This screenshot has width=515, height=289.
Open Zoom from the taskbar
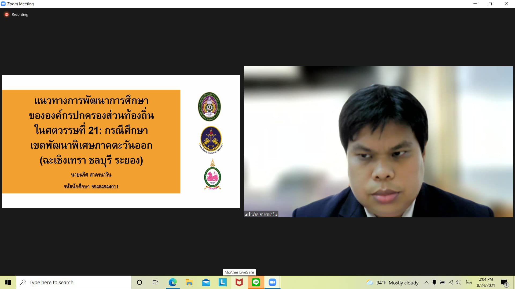click(x=272, y=282)
